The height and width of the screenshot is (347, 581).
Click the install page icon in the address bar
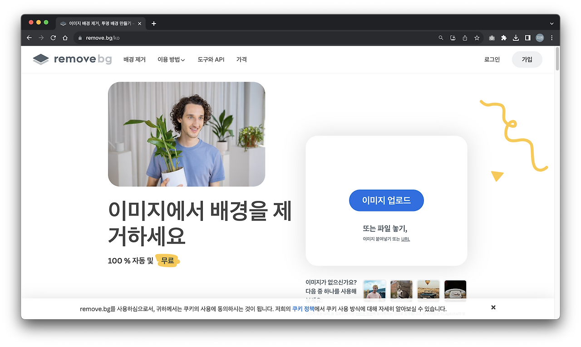[453, 38]
